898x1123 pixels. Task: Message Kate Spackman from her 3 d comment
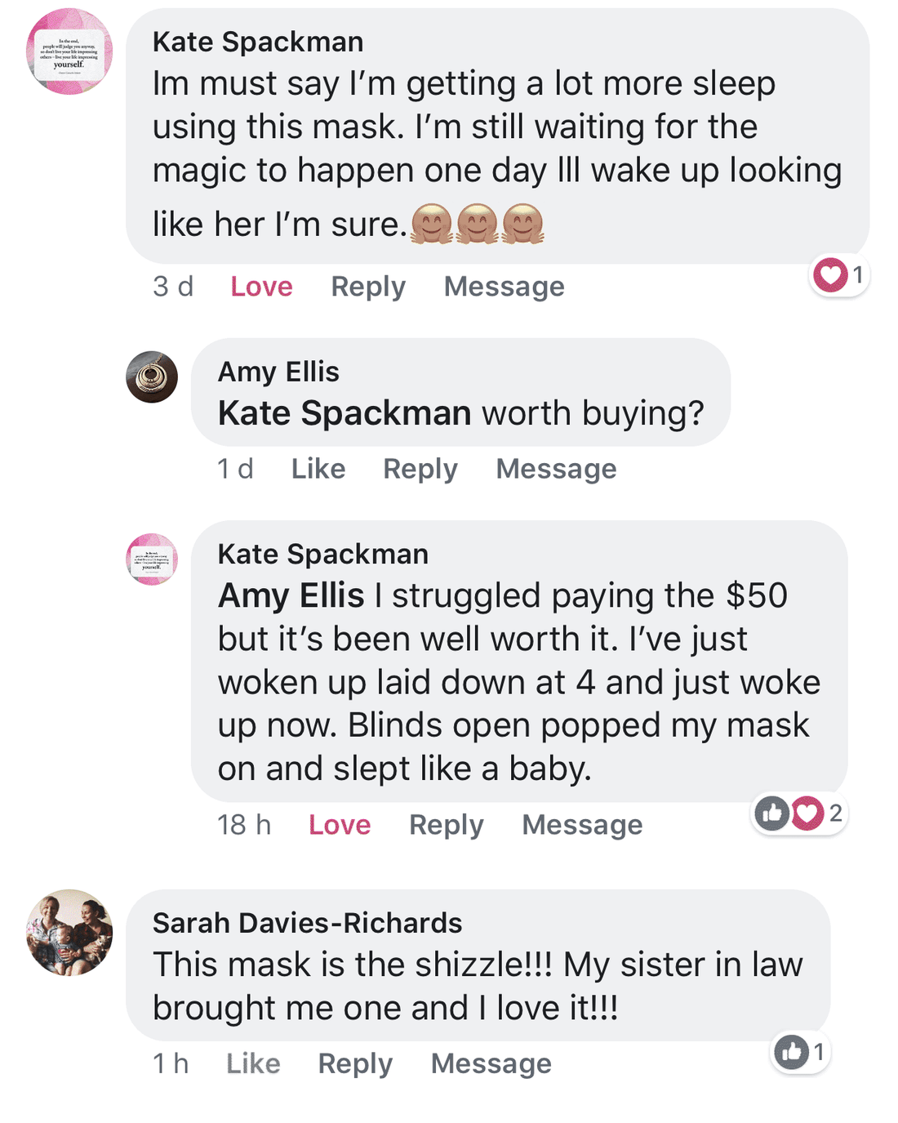click(504, 287)
